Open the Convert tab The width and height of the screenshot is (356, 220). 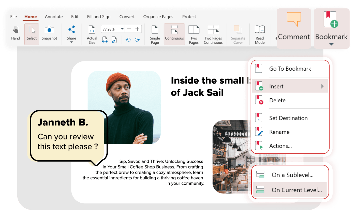click(x=127, y=17)
